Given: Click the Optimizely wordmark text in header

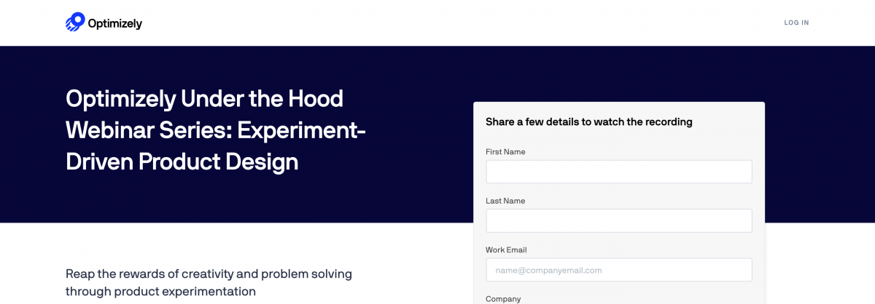Looking at the screenshot, I should (115, 23).
